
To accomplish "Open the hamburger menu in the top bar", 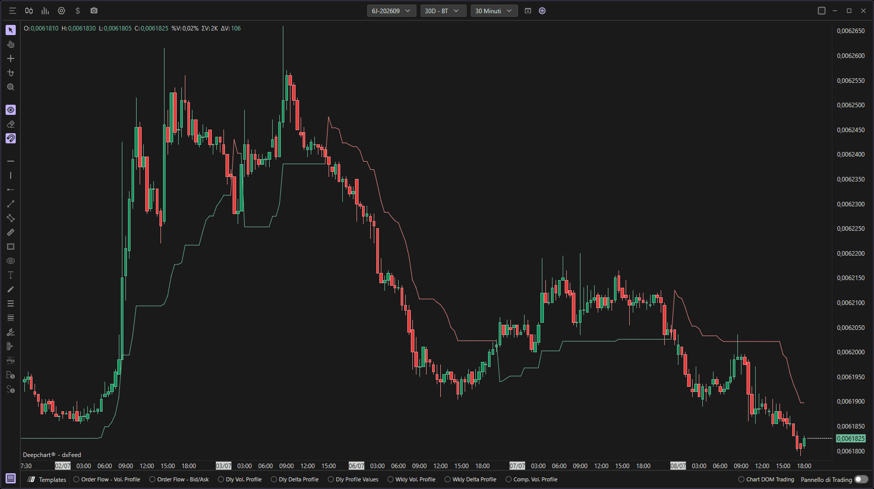I will coord(13,11).
